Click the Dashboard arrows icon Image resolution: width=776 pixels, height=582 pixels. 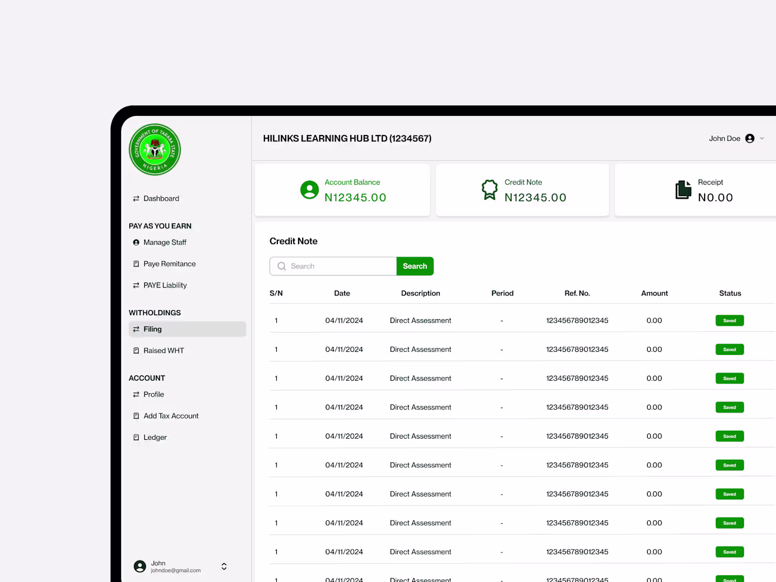pos(136,199)
